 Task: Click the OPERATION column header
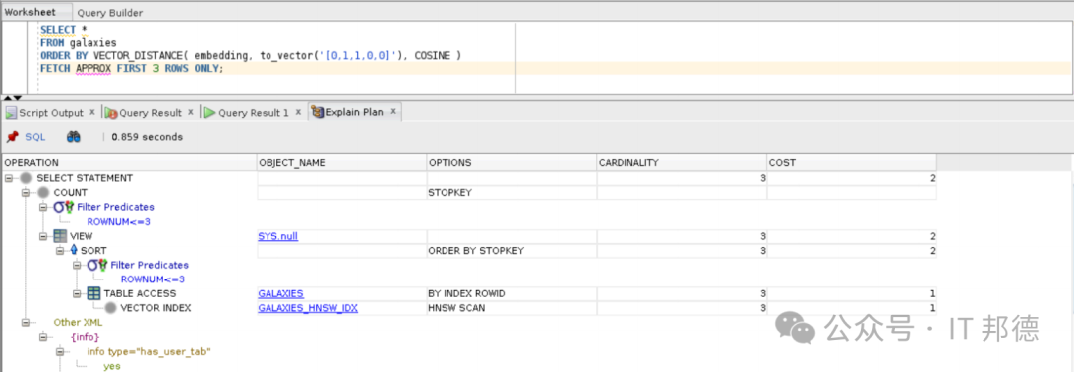128,163
